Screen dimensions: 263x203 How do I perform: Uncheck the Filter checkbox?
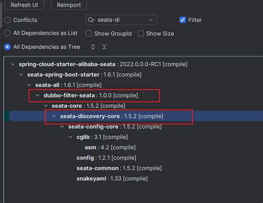click(x=183, y=20)
